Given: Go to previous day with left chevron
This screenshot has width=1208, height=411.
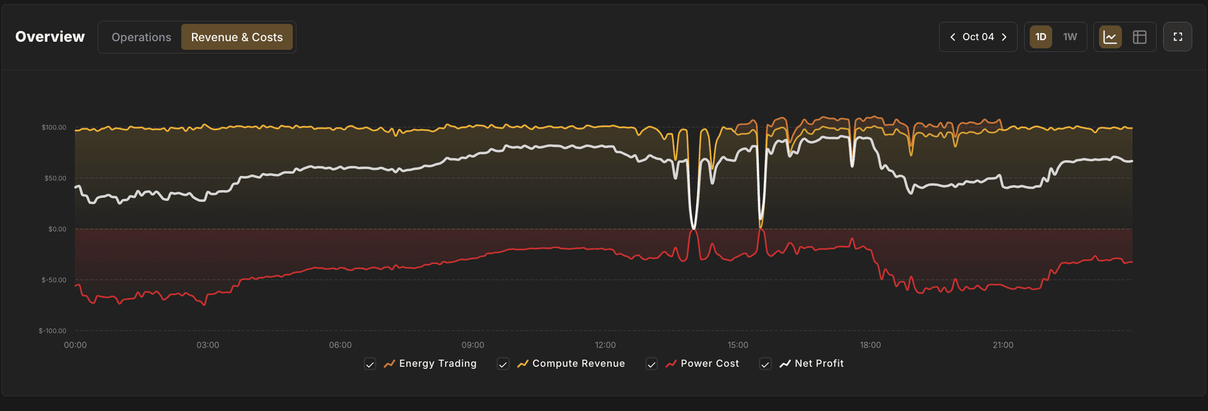Looking at the screenshot, I should (952, 37).
